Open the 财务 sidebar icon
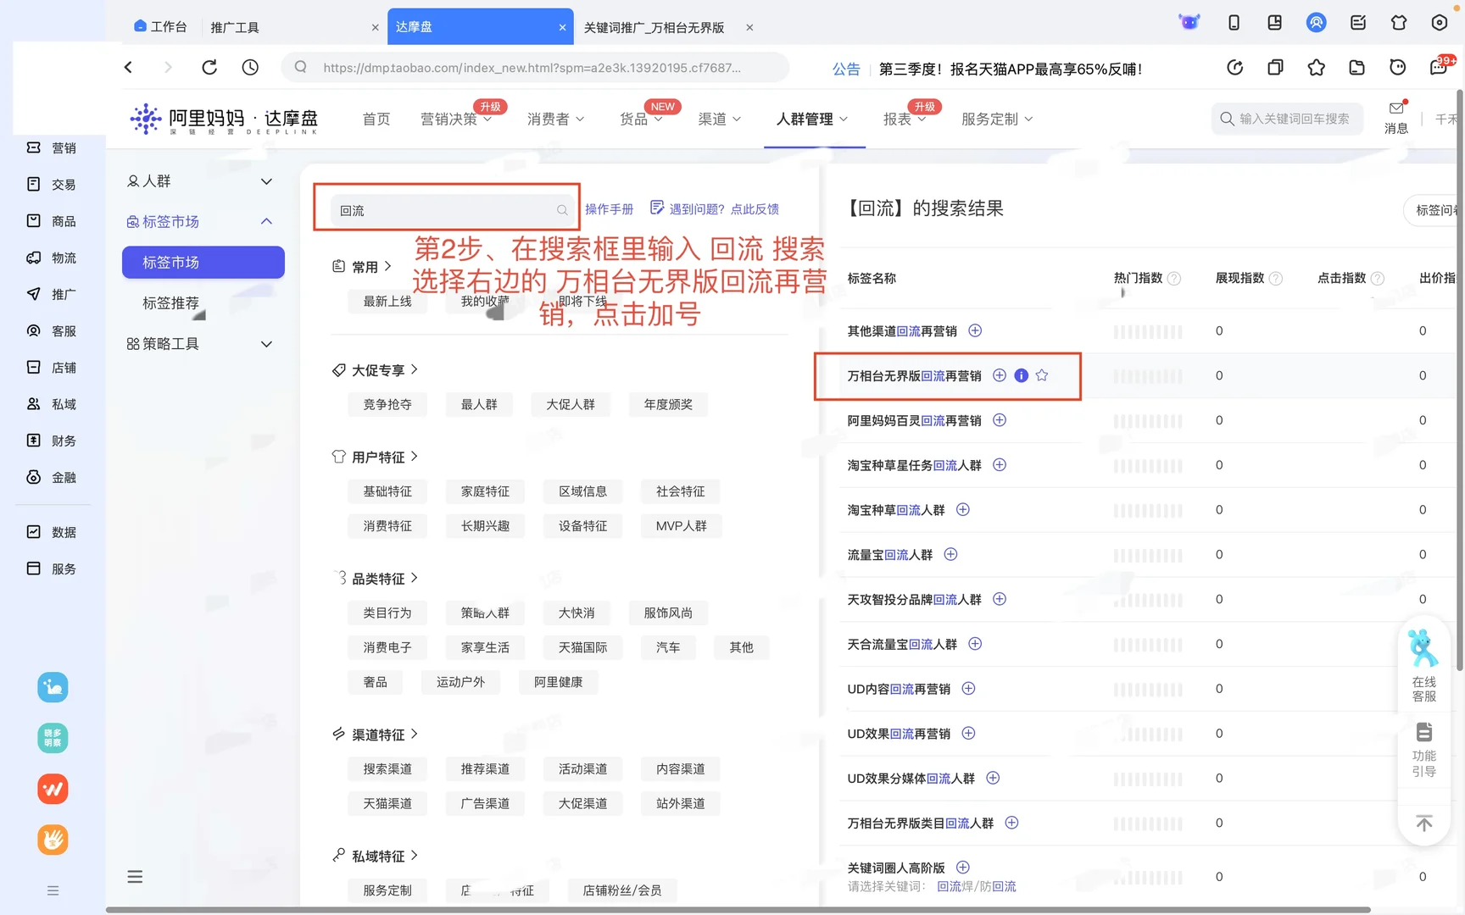1465x915 pixels. [32, 440]
